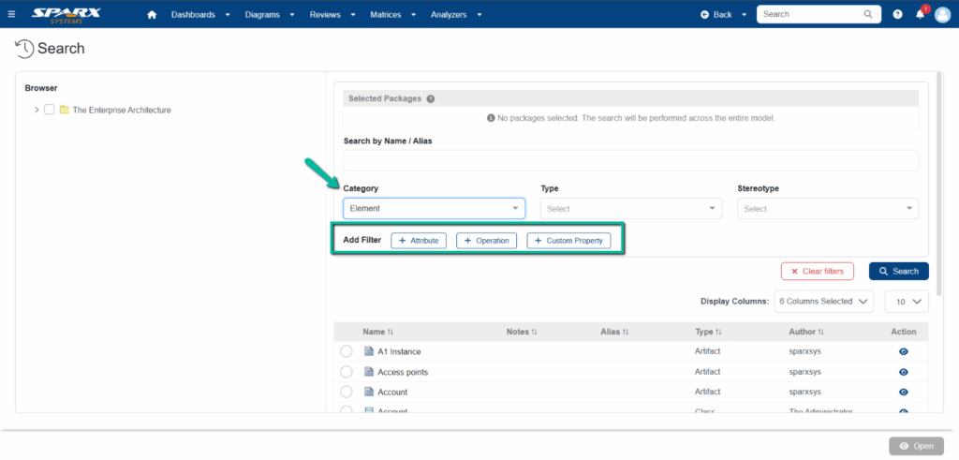Open the Dashboards menu
This screenshot has height=460, width=959.
(x=200, y=15)
